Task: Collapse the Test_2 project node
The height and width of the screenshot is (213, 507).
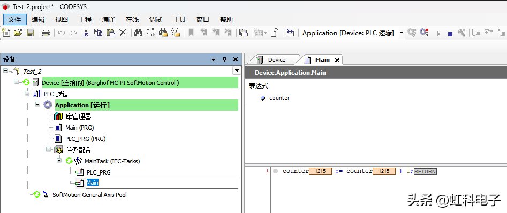Action: (x=5, y=70)
